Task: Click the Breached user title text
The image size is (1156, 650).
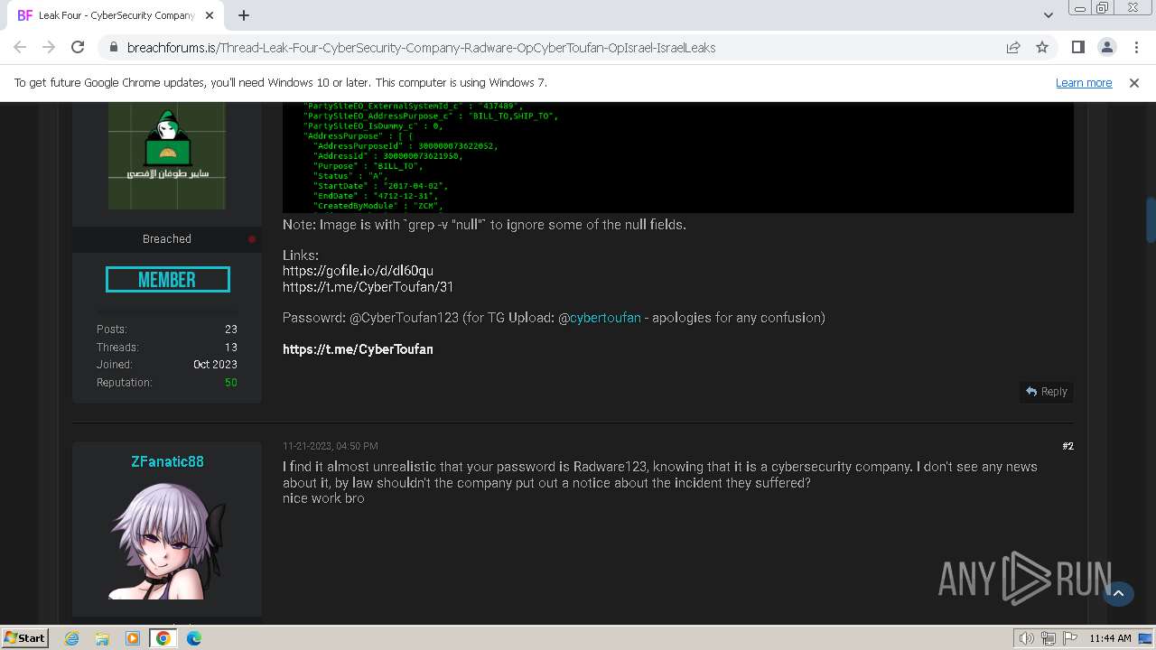Action: coord(167,239)
